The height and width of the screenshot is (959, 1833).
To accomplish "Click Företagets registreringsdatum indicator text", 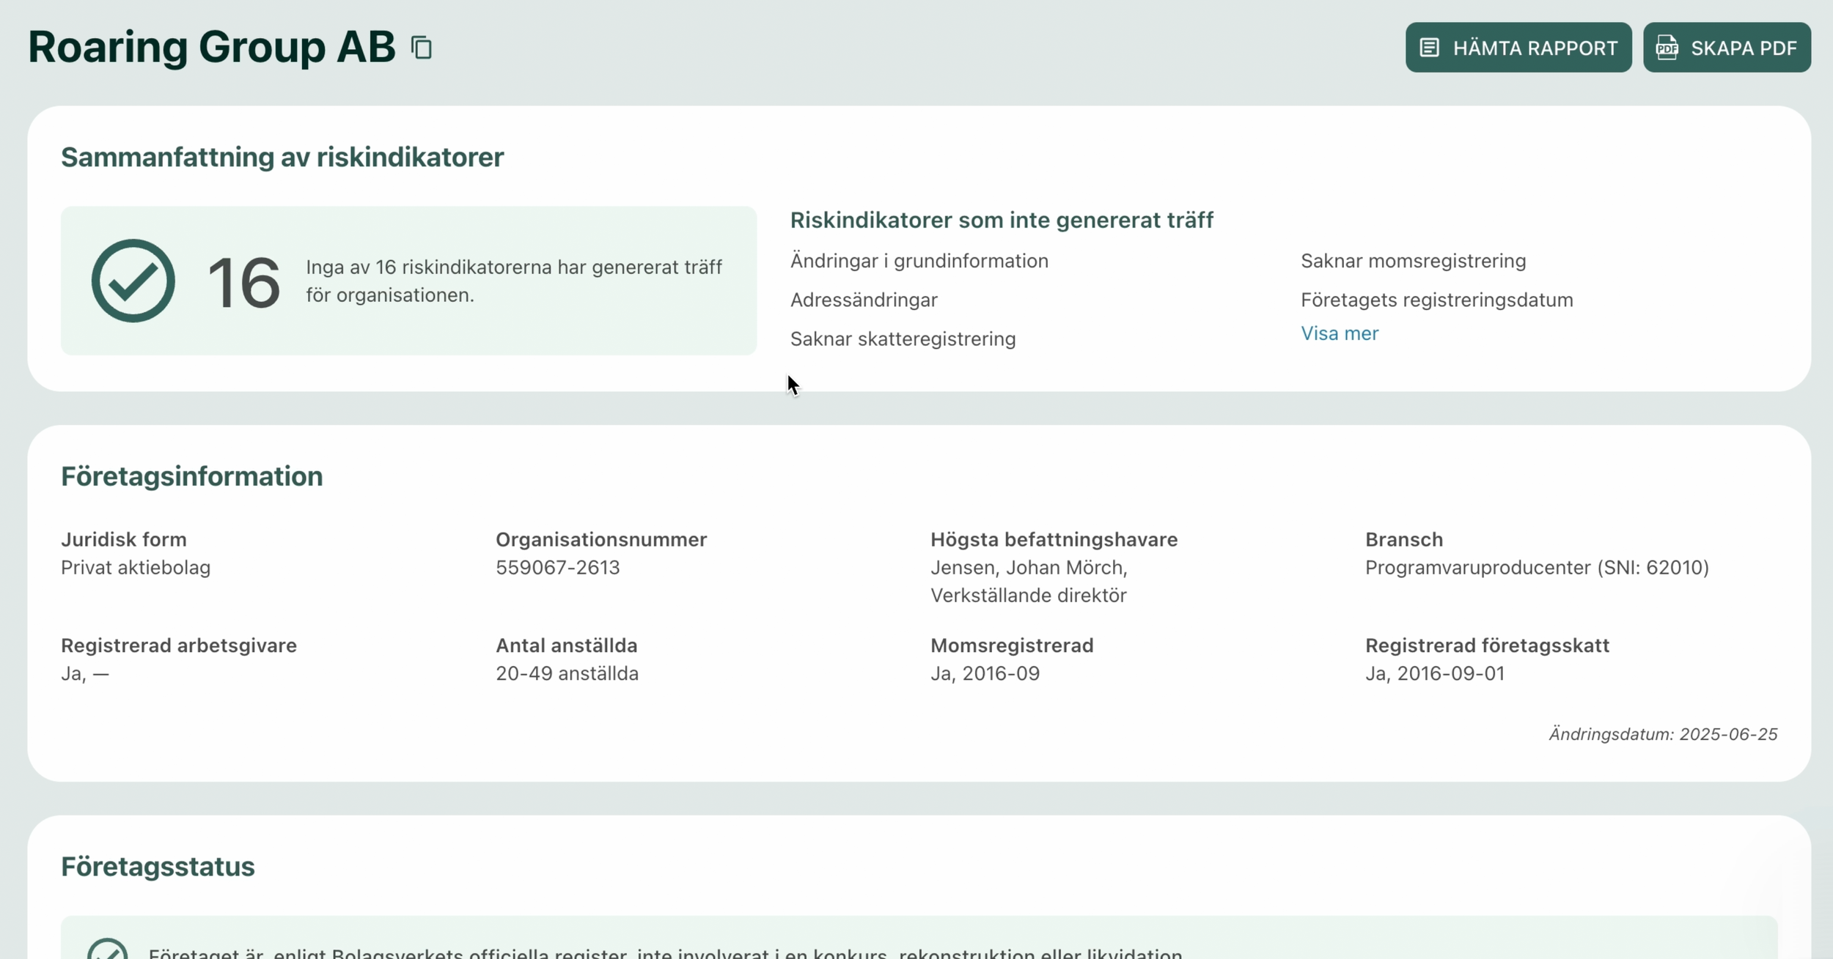I will pos(1436,300).
